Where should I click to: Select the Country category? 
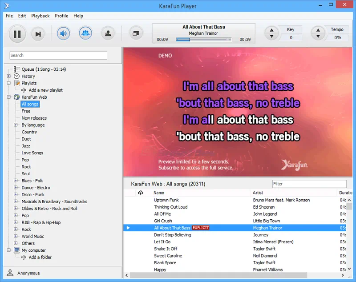point(29,132)
